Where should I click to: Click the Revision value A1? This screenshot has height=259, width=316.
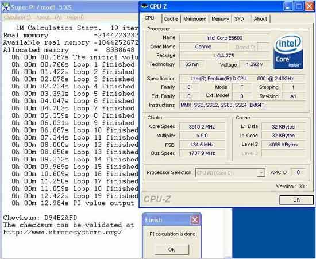coord(294,96)
